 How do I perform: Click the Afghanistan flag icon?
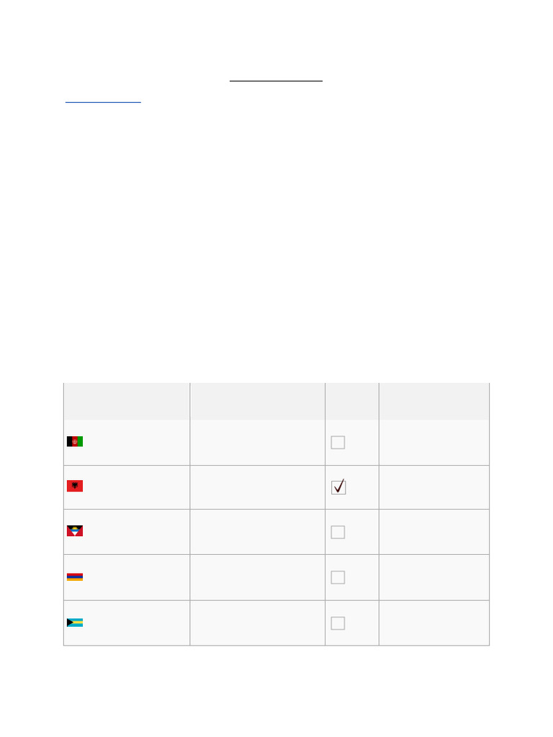pos(75,441)
